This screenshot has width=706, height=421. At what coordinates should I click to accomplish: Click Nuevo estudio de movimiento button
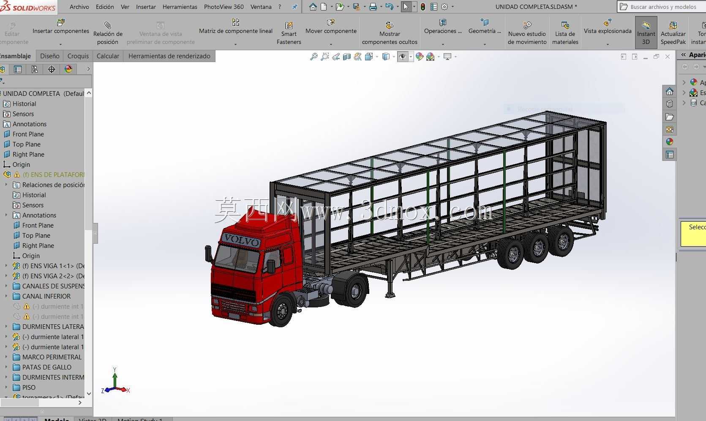pyautogui.click(x=527, y=33)
